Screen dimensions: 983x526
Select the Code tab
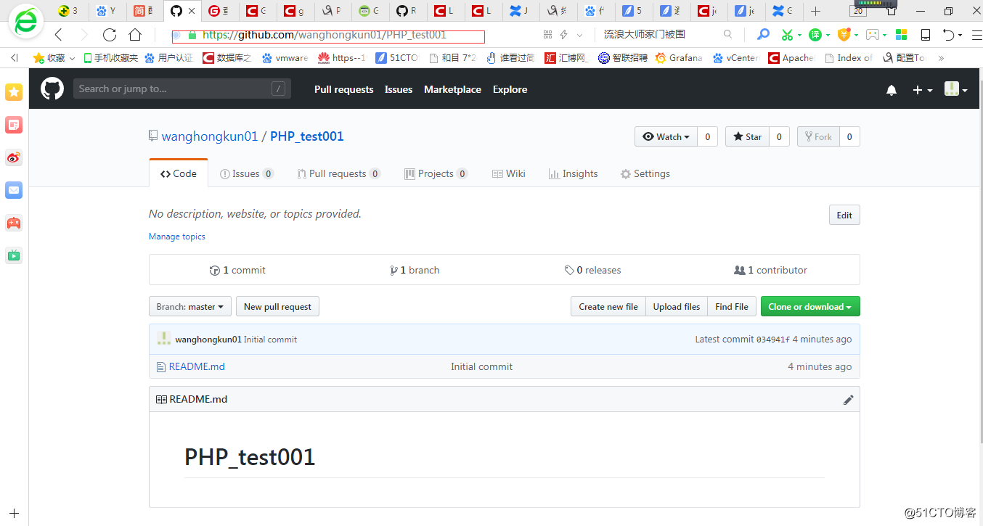point(179,173)
